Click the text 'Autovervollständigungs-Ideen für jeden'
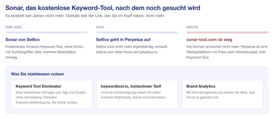 [x=131, y=92]
